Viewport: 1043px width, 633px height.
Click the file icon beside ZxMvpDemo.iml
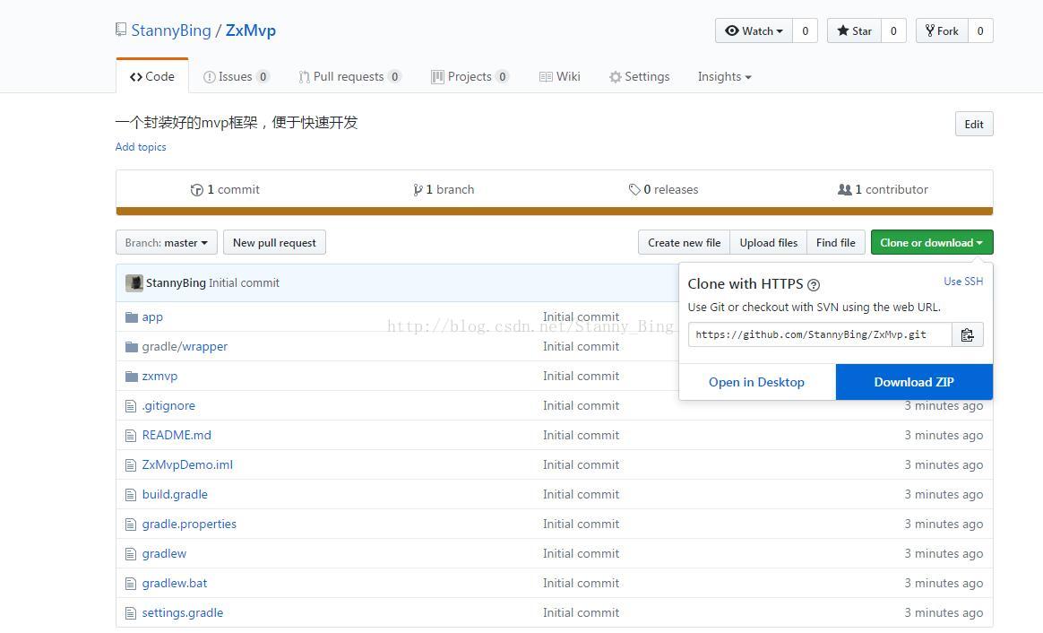point(131,465)
